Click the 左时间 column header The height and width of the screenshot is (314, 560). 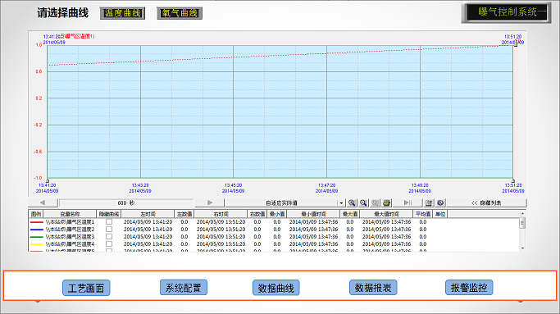(148, 214)
